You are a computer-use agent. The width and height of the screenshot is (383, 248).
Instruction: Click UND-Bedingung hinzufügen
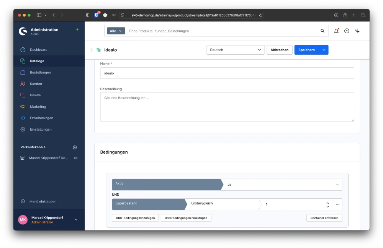135,218
